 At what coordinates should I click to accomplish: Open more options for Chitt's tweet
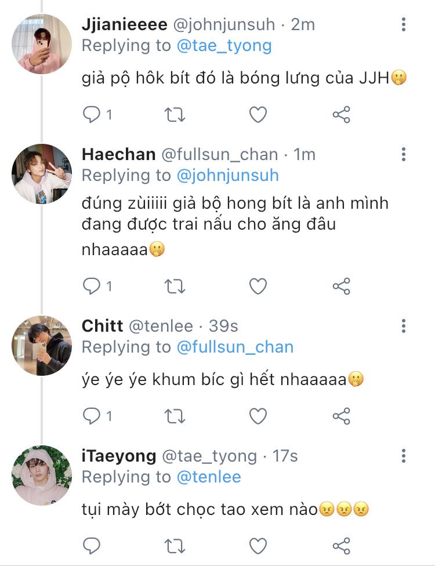click(x=404, y=326)
